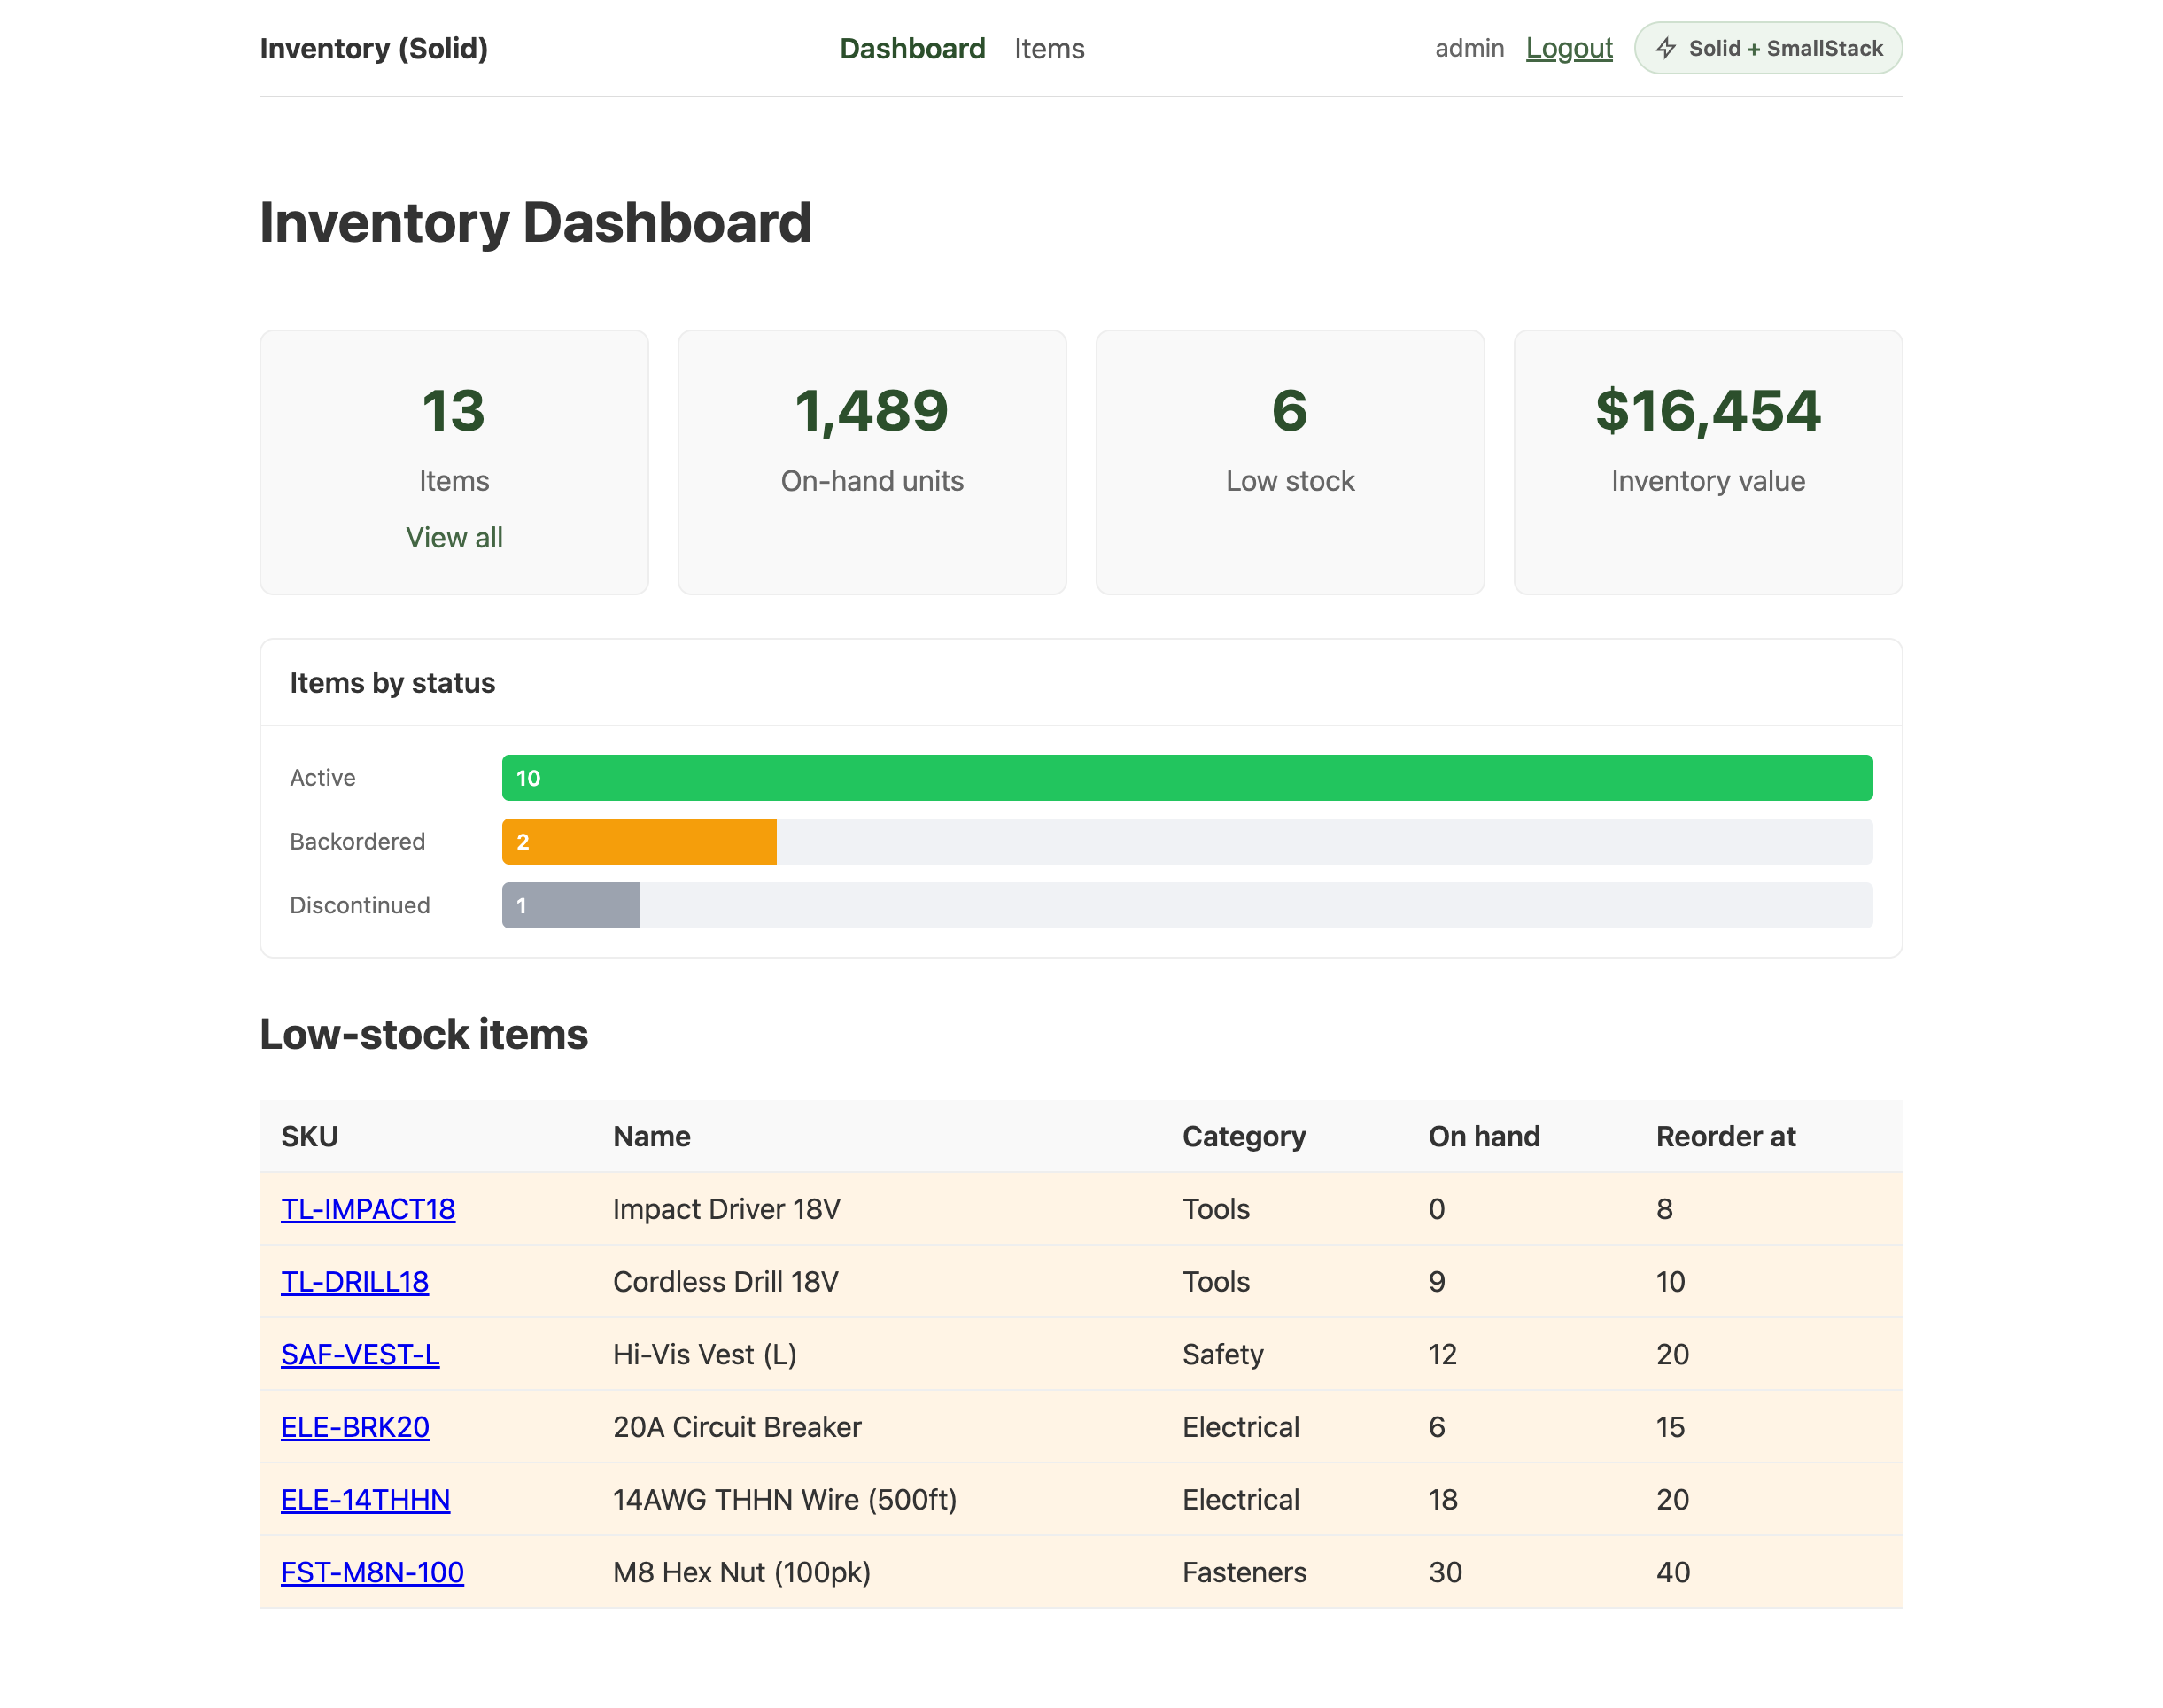The width and height of the screenshot is (2163, 1708).
Task: Click the Fasteners category cell
Action: click(x=1244, y=1572)
